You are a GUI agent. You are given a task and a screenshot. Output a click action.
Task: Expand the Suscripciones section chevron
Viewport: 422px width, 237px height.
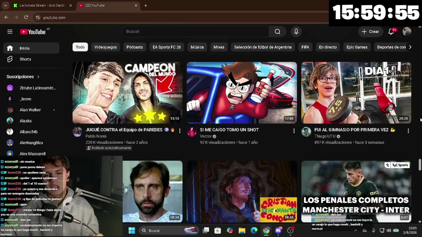38,77
